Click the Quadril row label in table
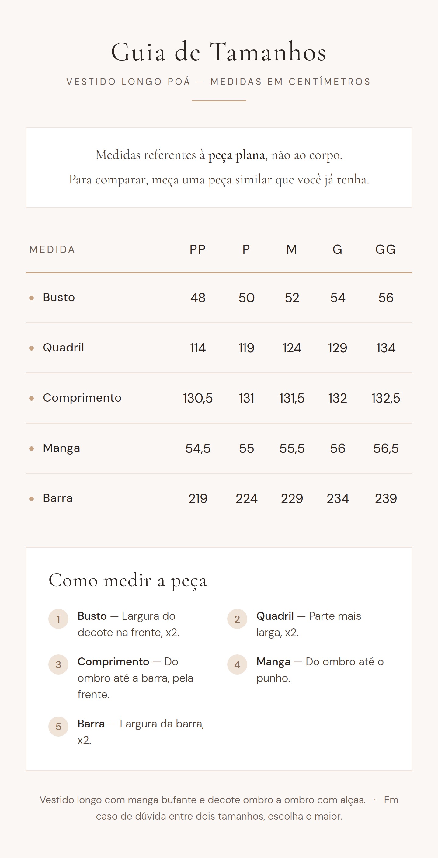Image resolution: width=438 pixels, height=858 pixels. pos(63,348)
